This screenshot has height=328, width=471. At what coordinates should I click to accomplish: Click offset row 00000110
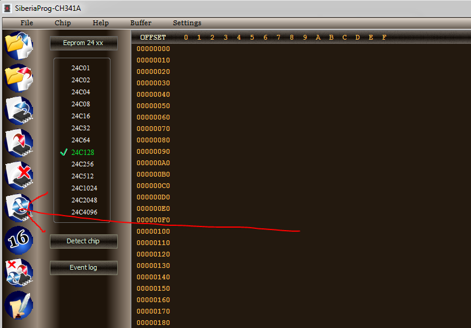point(153,243)
